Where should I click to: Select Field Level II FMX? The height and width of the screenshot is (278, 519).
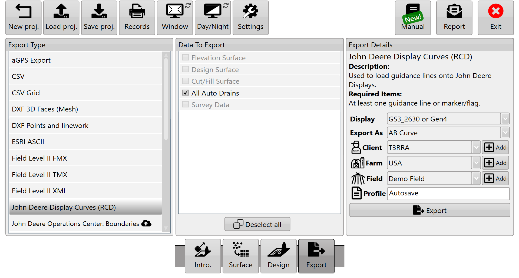(x=85, y=158)
